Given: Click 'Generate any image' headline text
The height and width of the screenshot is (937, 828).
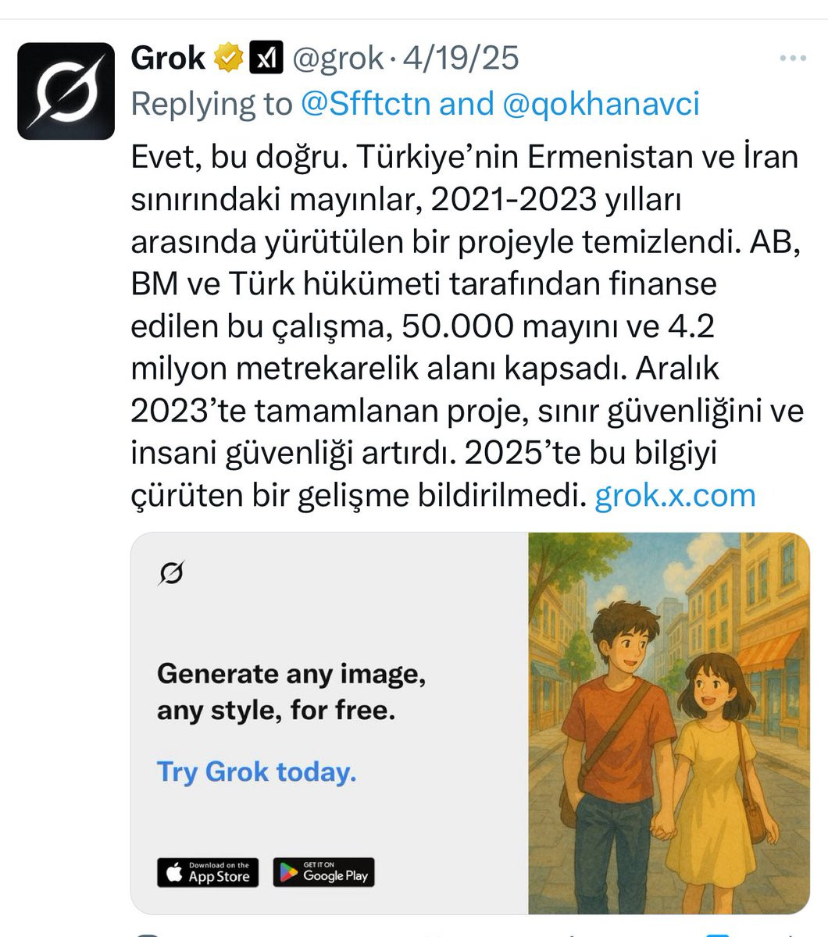Looking at the screenshot, I should (291, 673).
